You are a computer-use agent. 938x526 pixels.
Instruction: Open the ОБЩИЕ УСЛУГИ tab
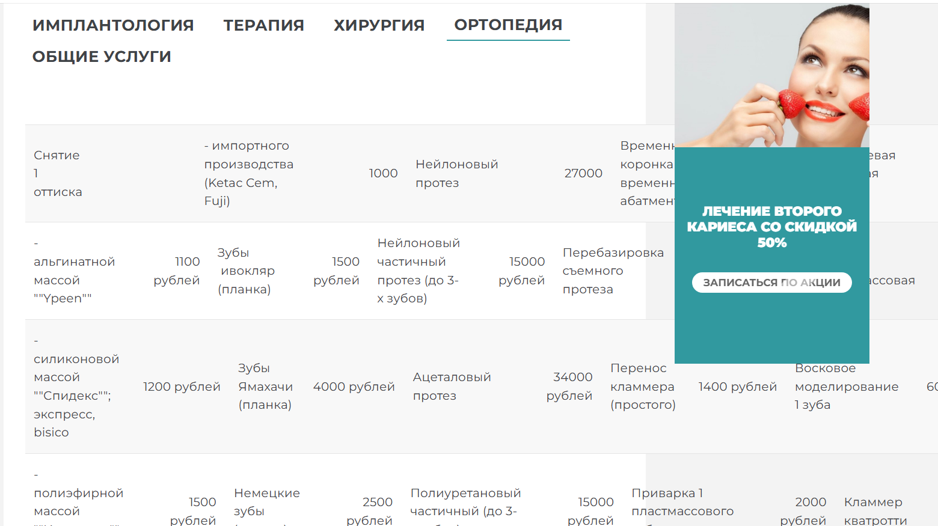pyautogui.click(x=102, y=57)
